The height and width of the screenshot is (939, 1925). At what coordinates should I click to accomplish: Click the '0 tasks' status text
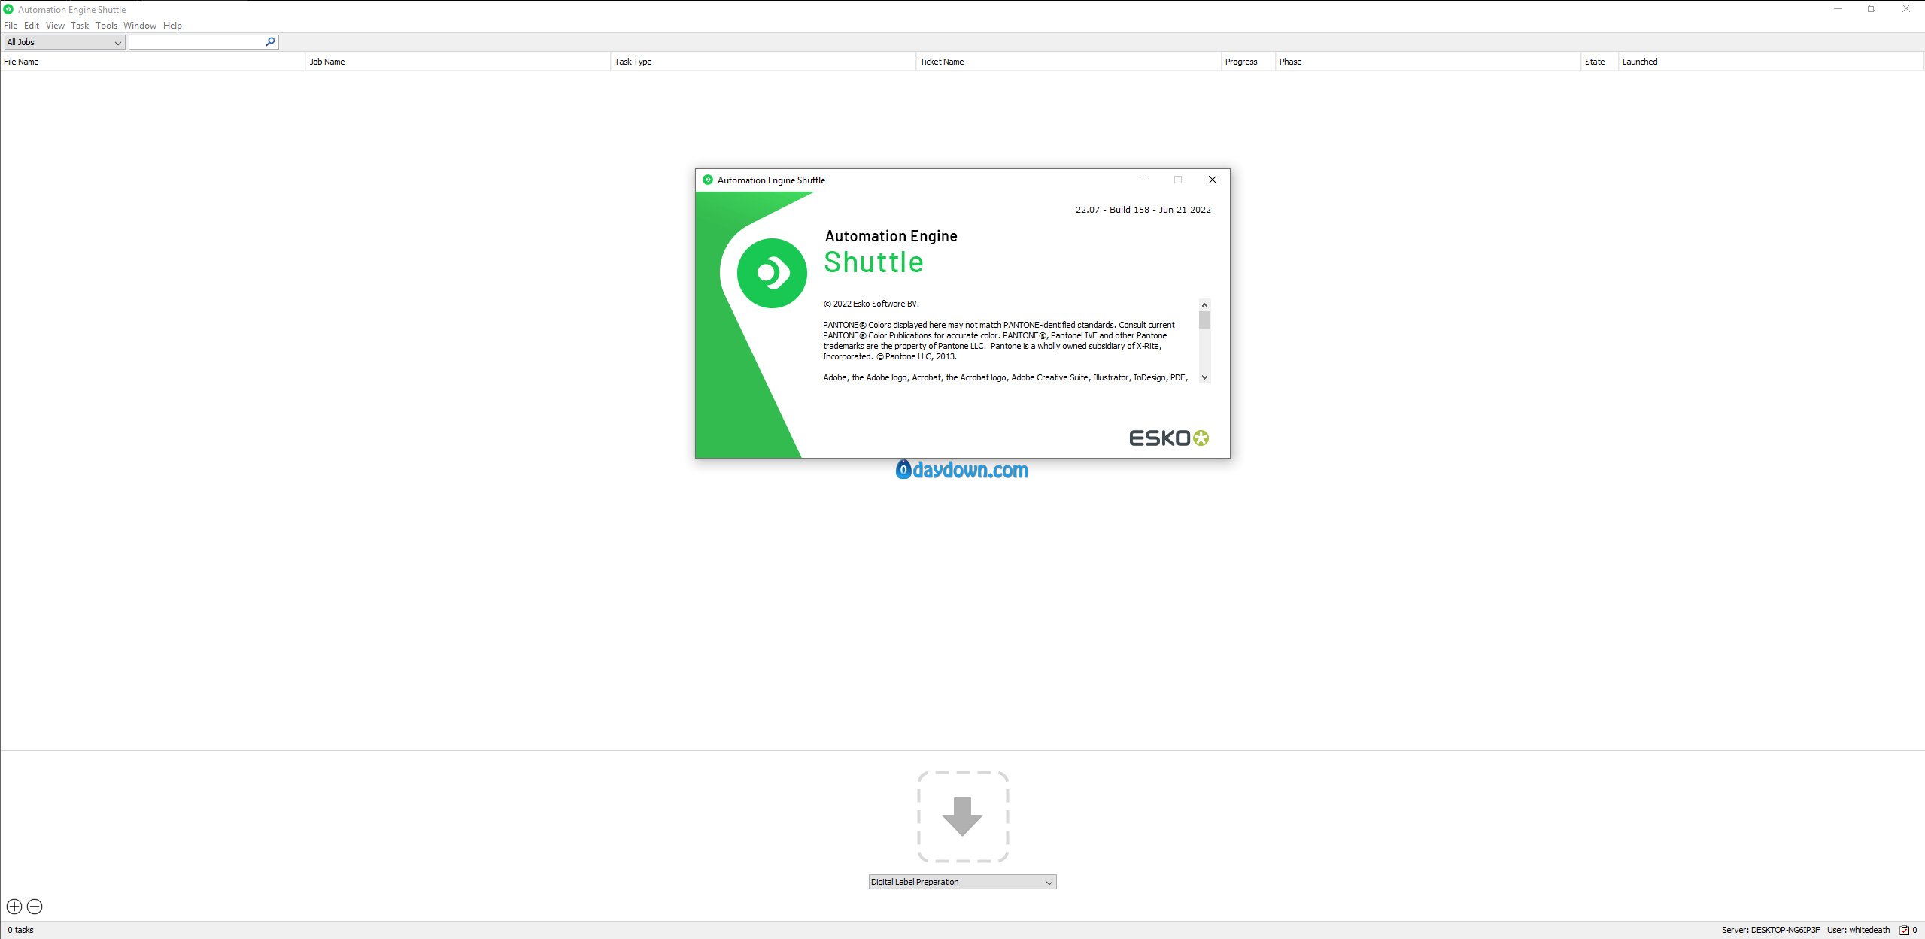pyautogui.click(x=20, y=931)
